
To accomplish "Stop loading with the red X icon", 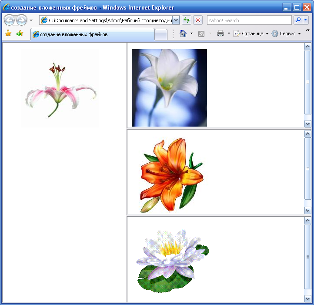I will 198,20.
